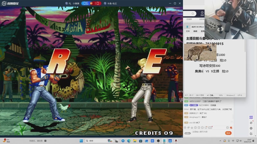
Task: Click the taskbar search box
Action: (x=99, y=141)
